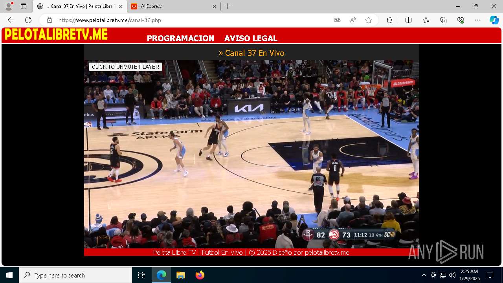This screenshot has height=283, width=503.
Task: Open the Collections icon
Action: coord(443,20)
